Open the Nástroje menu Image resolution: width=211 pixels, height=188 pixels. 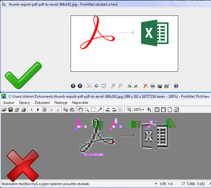pyautogui.click(x=61, y=103)
